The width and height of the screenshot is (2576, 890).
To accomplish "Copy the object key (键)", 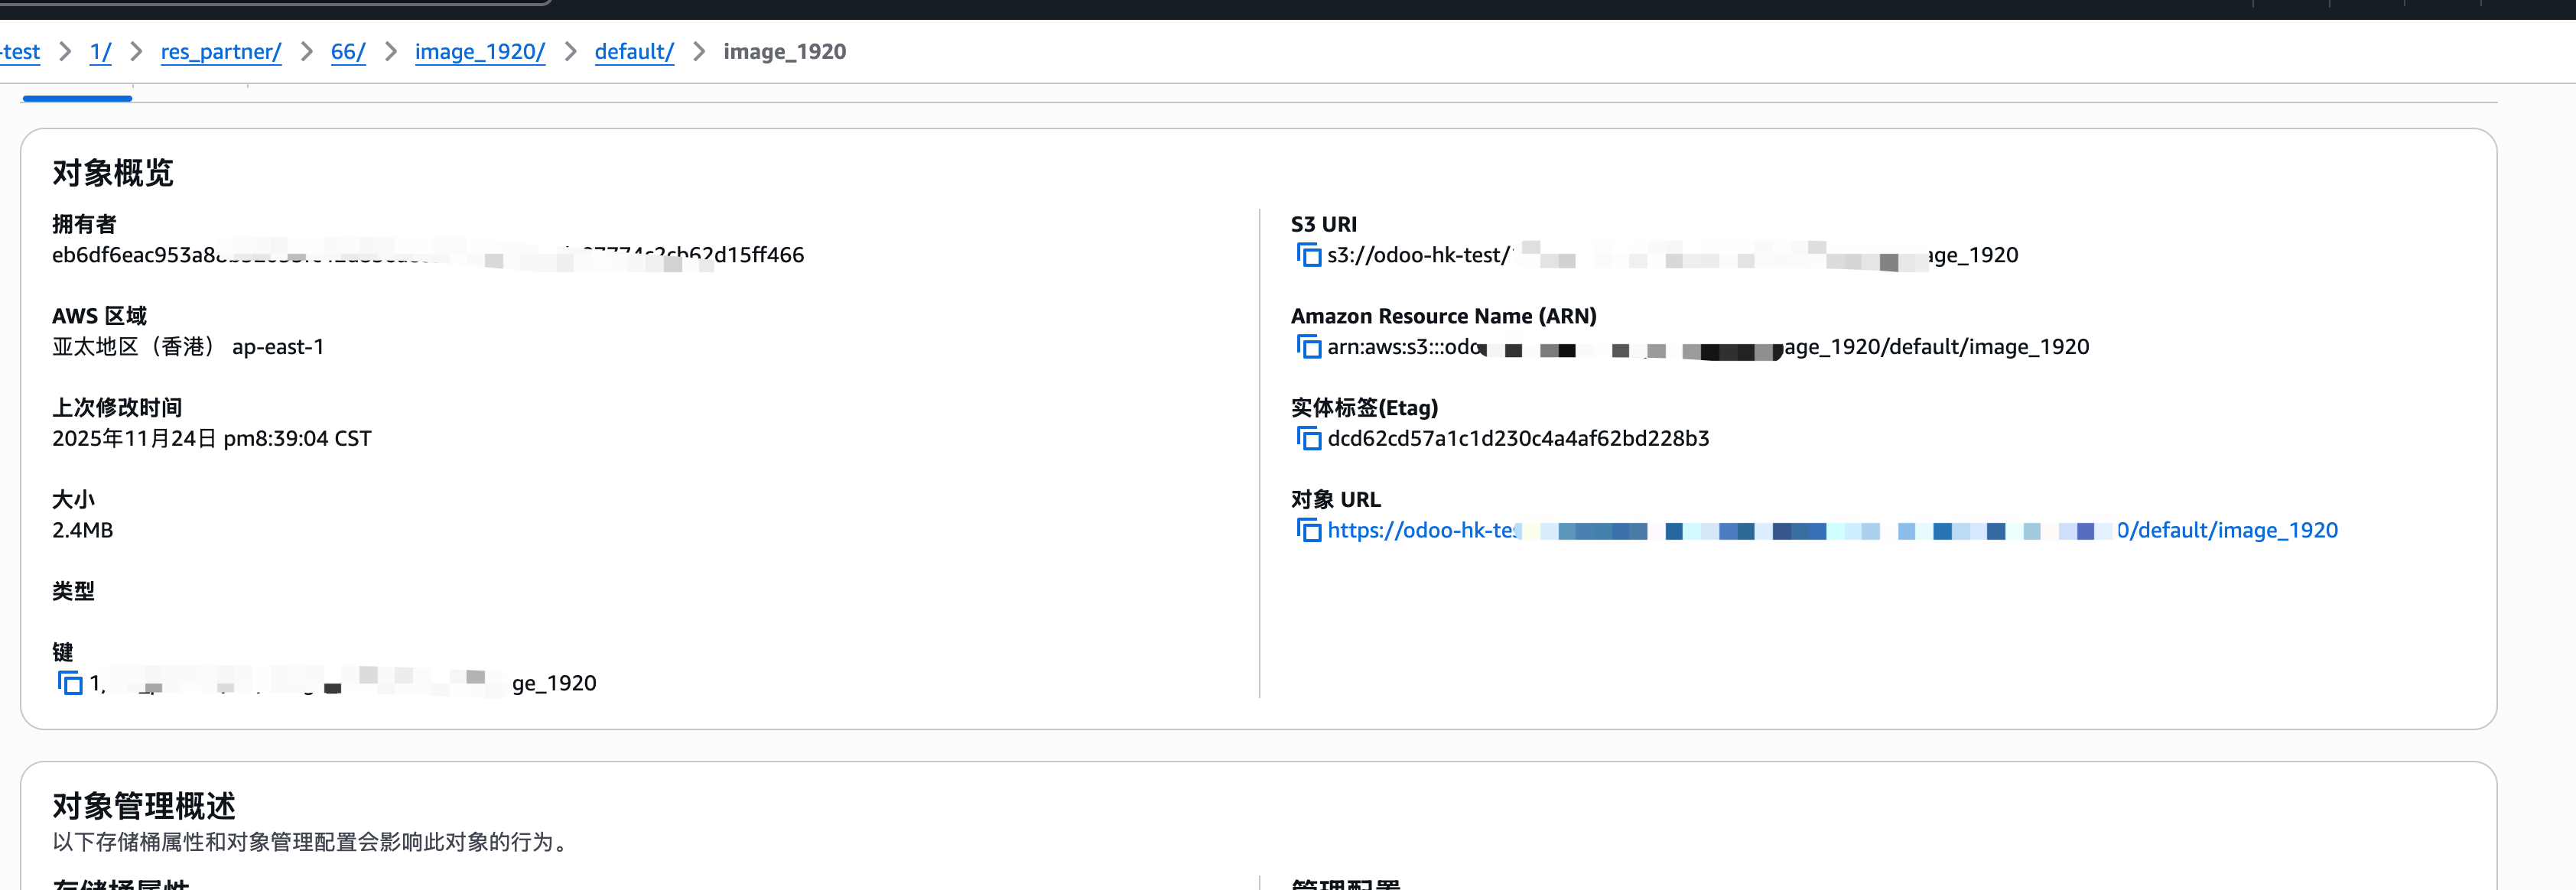I will pos(70,683).
